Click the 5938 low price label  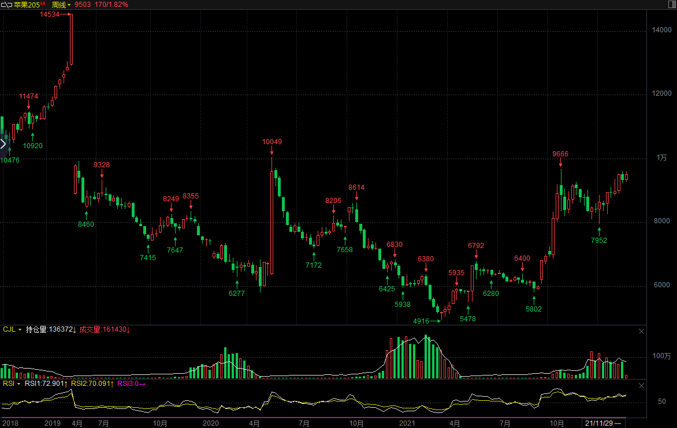[403, 305]
